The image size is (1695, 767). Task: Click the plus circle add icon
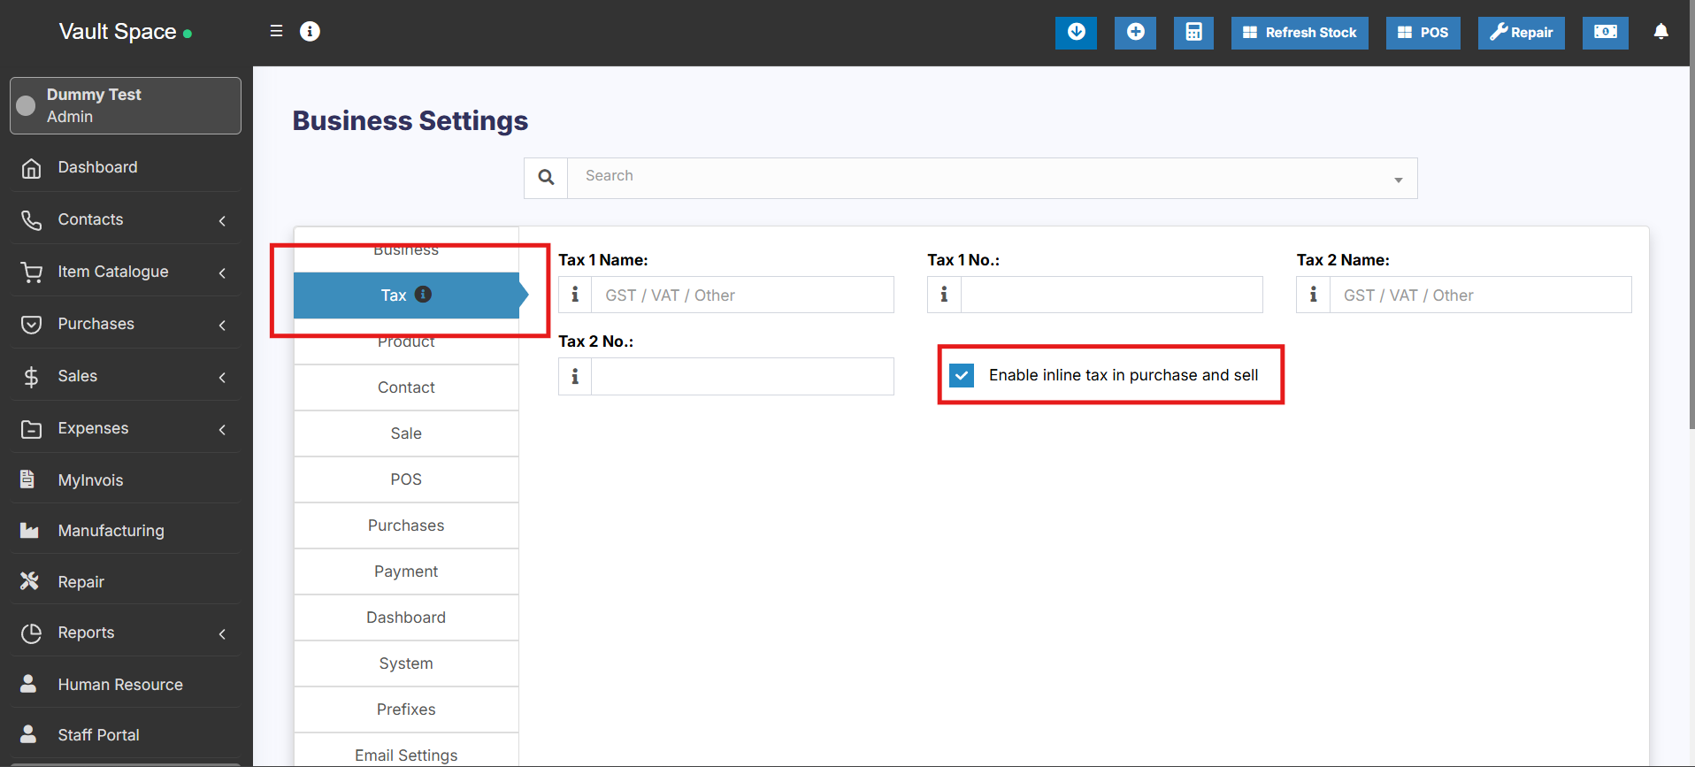pyautogui.click(x=1135, y=33)
